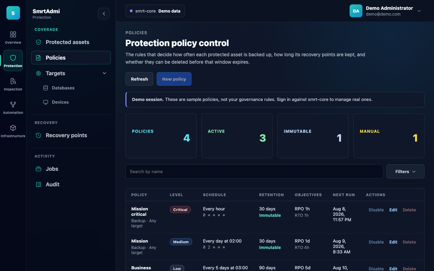Viewport: 434px width, 271px height.
Task: Disable the Mission critical policy
Action: (x=376, y=210)
